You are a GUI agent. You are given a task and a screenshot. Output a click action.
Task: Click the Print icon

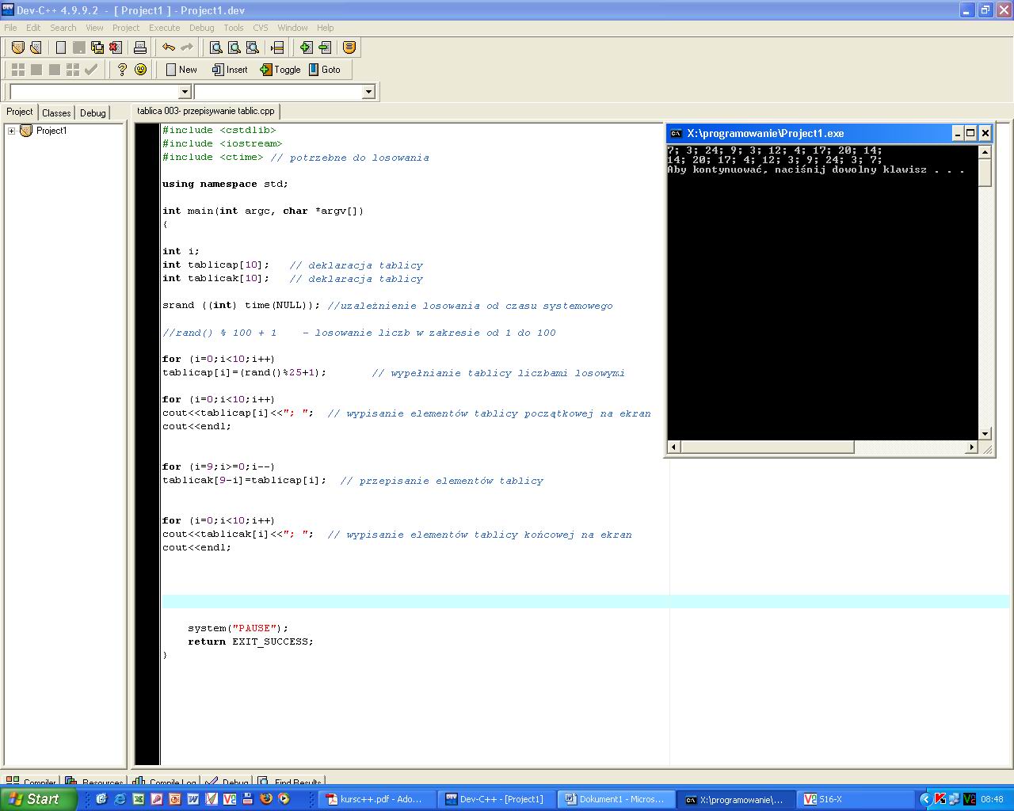(140, 48)
